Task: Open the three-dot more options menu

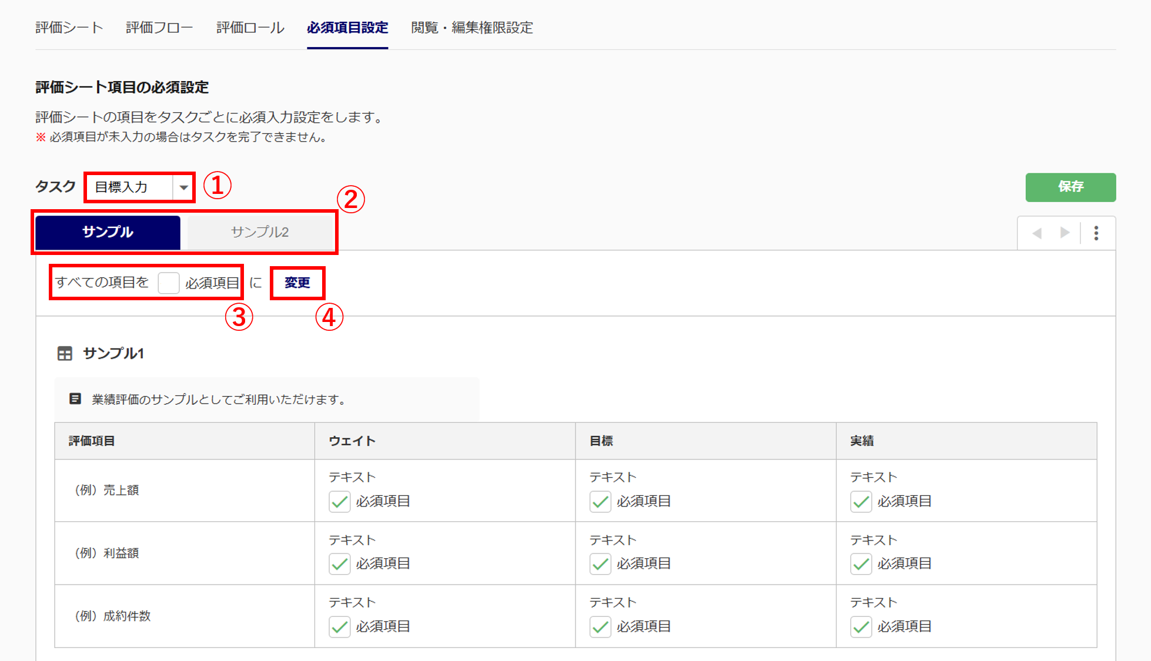Action: (1096, 233)
